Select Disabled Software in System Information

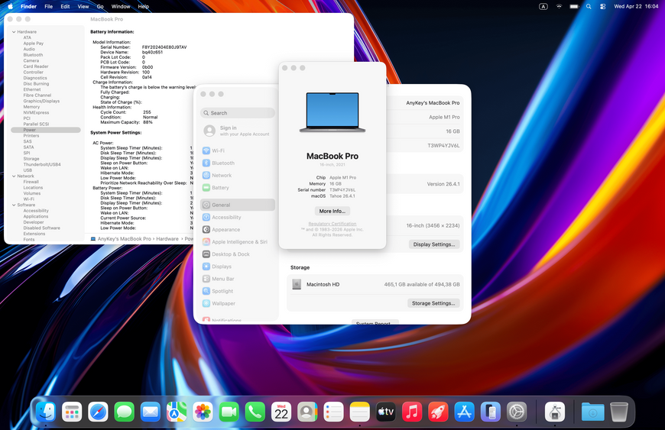pos(41,228)
